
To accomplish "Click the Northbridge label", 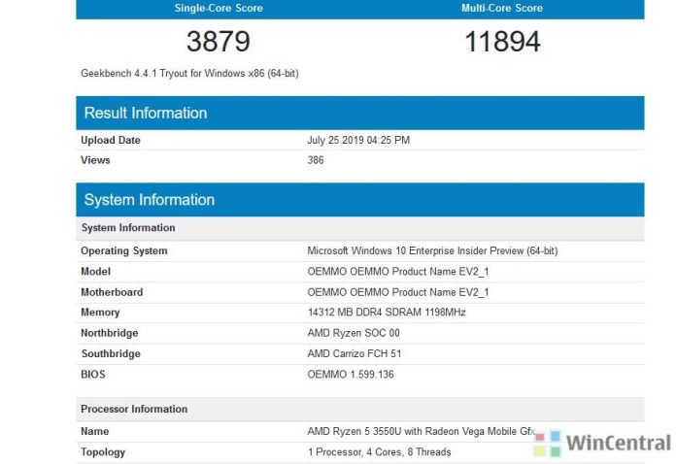I will 110,333.
